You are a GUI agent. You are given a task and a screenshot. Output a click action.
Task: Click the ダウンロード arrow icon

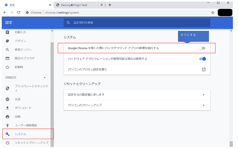click(8, 108)
